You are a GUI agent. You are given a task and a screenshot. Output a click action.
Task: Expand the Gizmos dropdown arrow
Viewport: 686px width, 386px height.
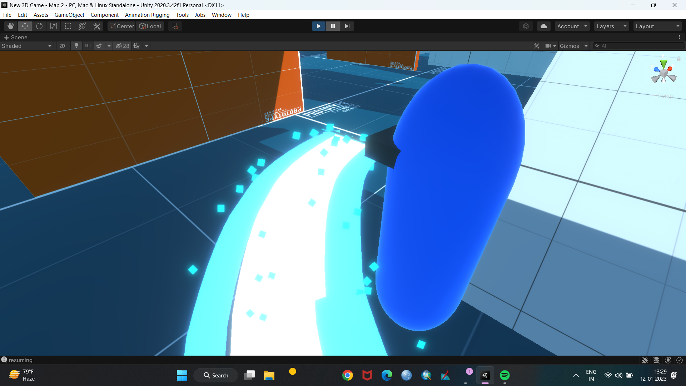pyautogui.click(x=586, y=46)
